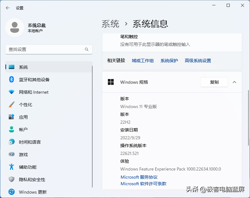Image resolution: width=250 pixels, height=198 pixels.
Task: Switch to 帐户 settings
Action: tap(49, 129)
